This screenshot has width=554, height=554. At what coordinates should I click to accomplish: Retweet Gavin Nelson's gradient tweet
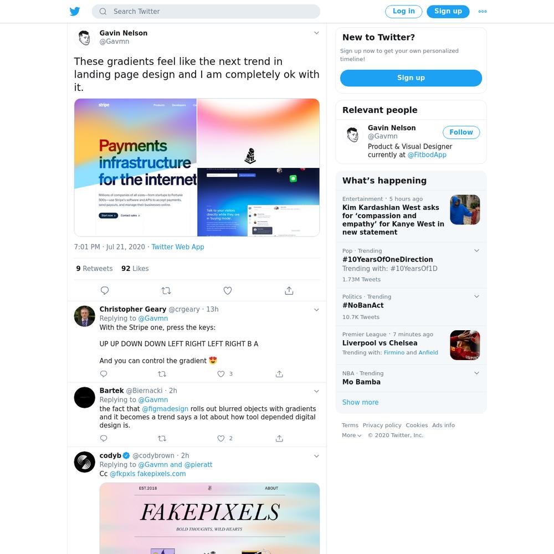pyautogui.click(x=166, y=290)
